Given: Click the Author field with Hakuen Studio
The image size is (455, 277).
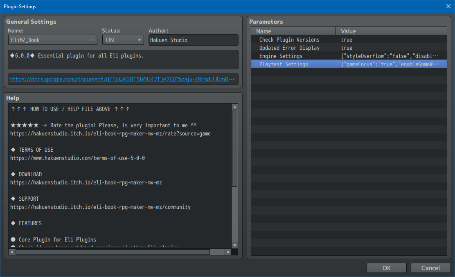Looking at the screenshot, I should click(x=193, y=40).
